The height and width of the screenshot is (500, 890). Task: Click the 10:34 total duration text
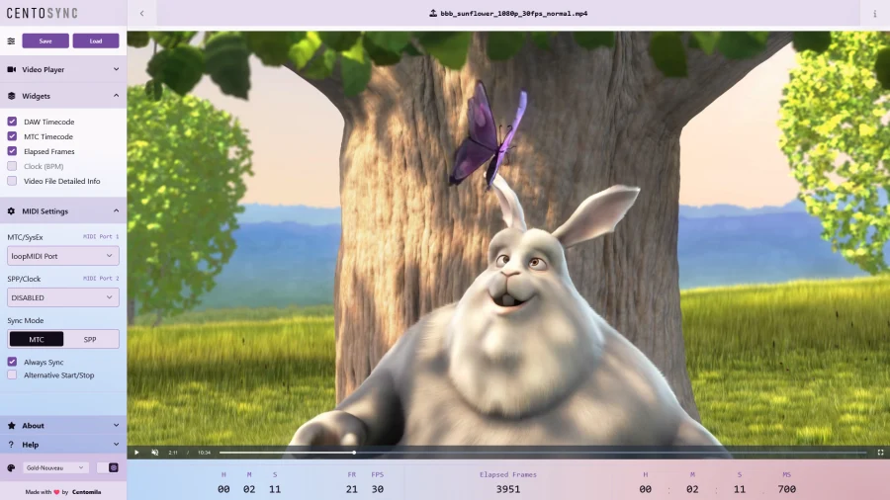(x=204, y=453)
